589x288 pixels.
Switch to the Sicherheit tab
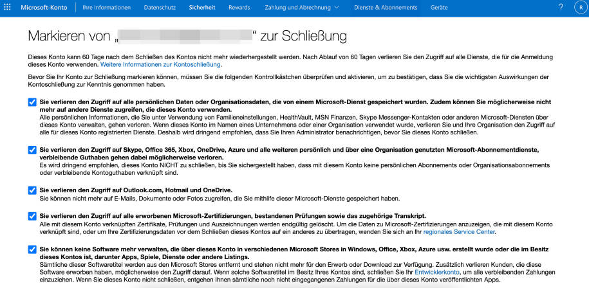click(202, 8)
